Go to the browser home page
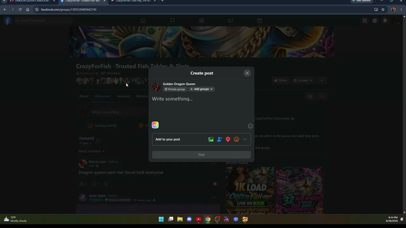 click(28, 9)
